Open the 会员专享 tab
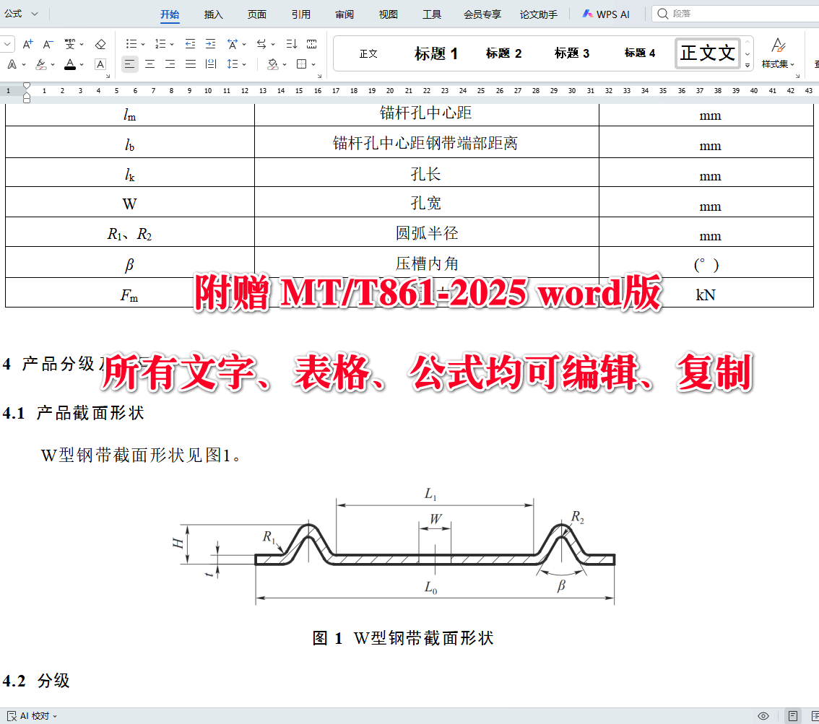This screenshot has height=724, width=819. click(x=482, y=14)
